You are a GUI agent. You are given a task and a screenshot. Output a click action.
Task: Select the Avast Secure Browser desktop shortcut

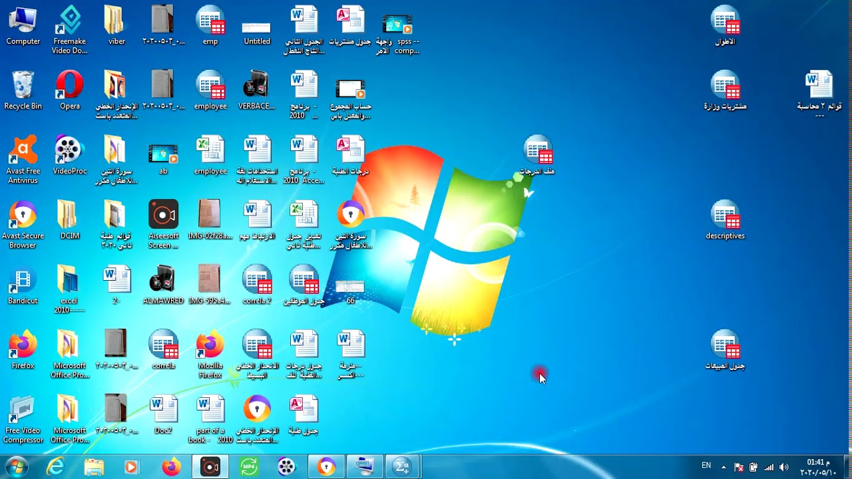[23, 225]
